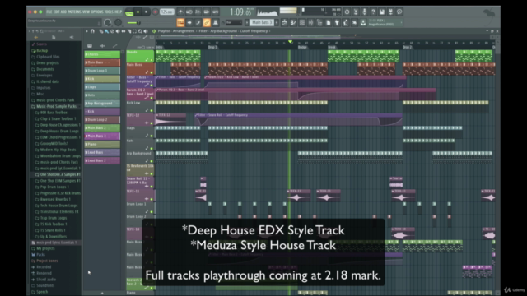Toggle the pattern/song mode switch

click(x=129, y=12)
